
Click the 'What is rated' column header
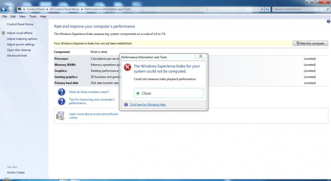tap(99, 52)
